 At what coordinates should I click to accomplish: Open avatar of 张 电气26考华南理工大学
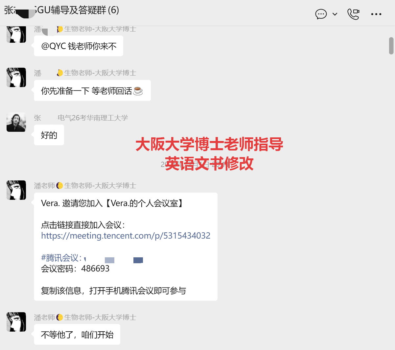coord(16,122)
